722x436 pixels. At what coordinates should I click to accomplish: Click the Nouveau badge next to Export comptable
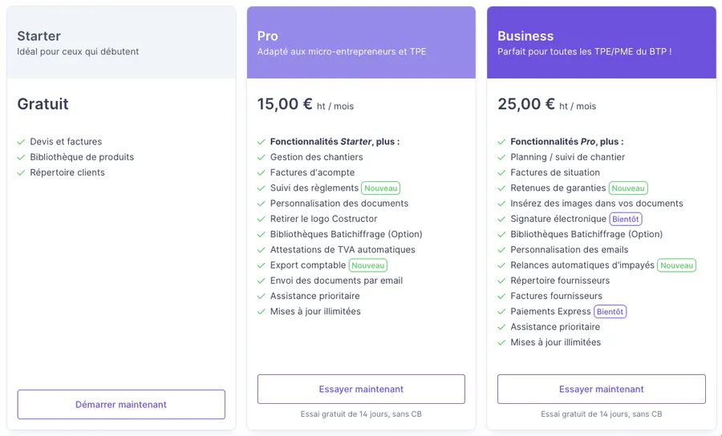(x=368, y=265)
